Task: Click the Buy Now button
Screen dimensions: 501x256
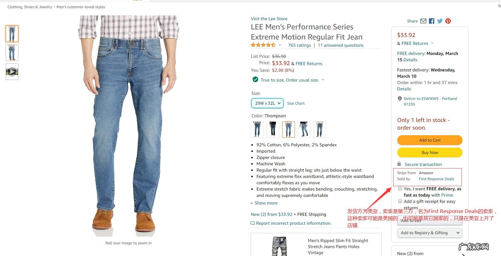Action: [x=430, y=153]
